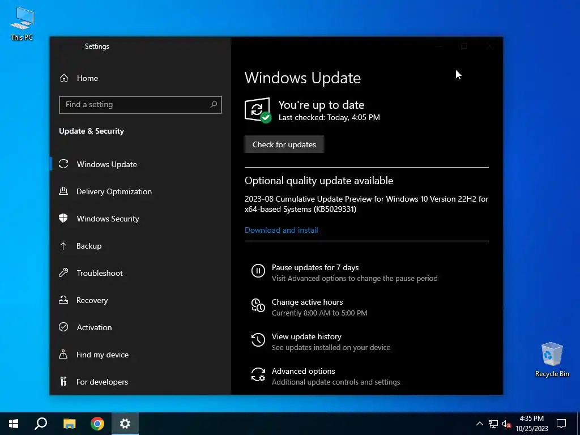Click the search magnifier in Find a setting
Screen dimensions: 580x435
(x=214, y=105)
